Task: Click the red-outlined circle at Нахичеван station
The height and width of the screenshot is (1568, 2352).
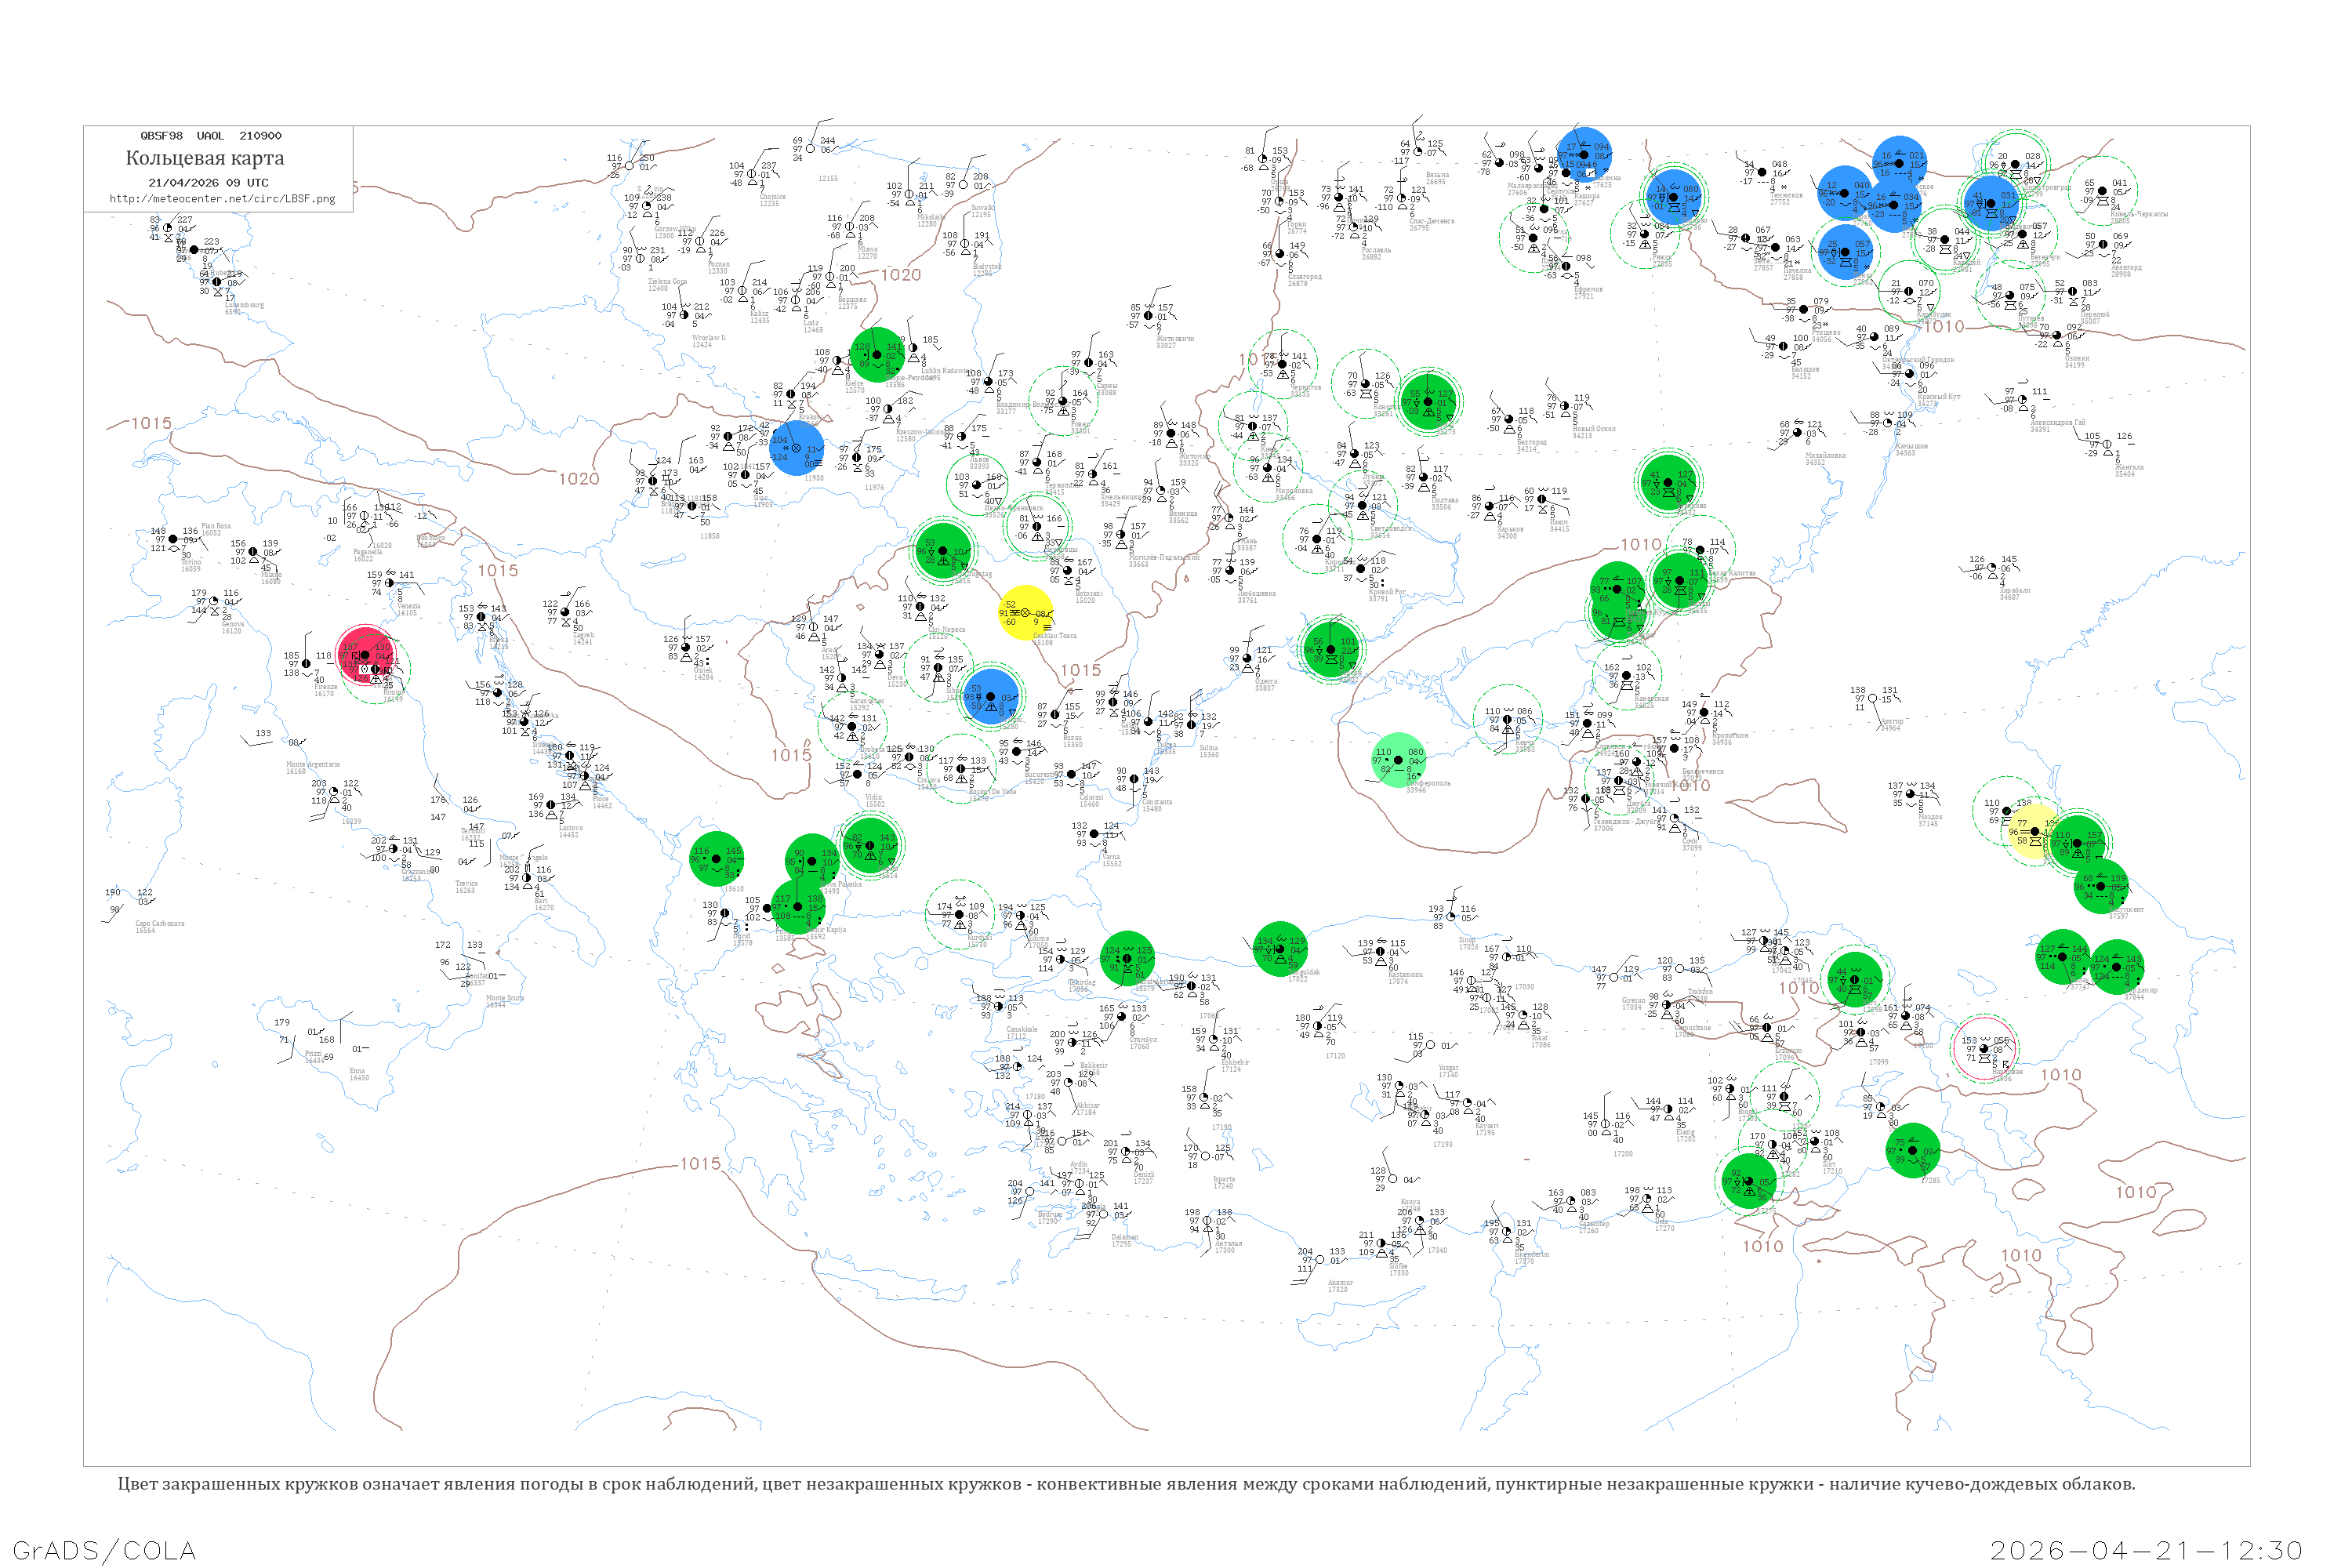Action: tap(1984, 1048)
